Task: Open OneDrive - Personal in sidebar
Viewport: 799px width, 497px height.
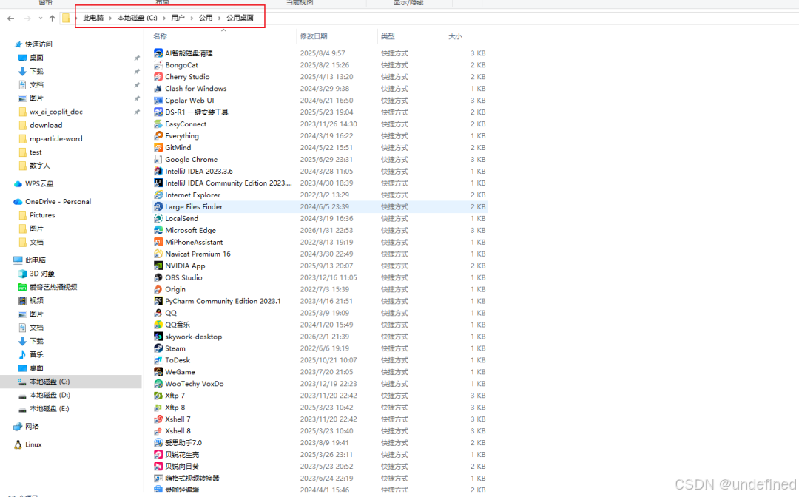Action: click(x=58, y=202)
